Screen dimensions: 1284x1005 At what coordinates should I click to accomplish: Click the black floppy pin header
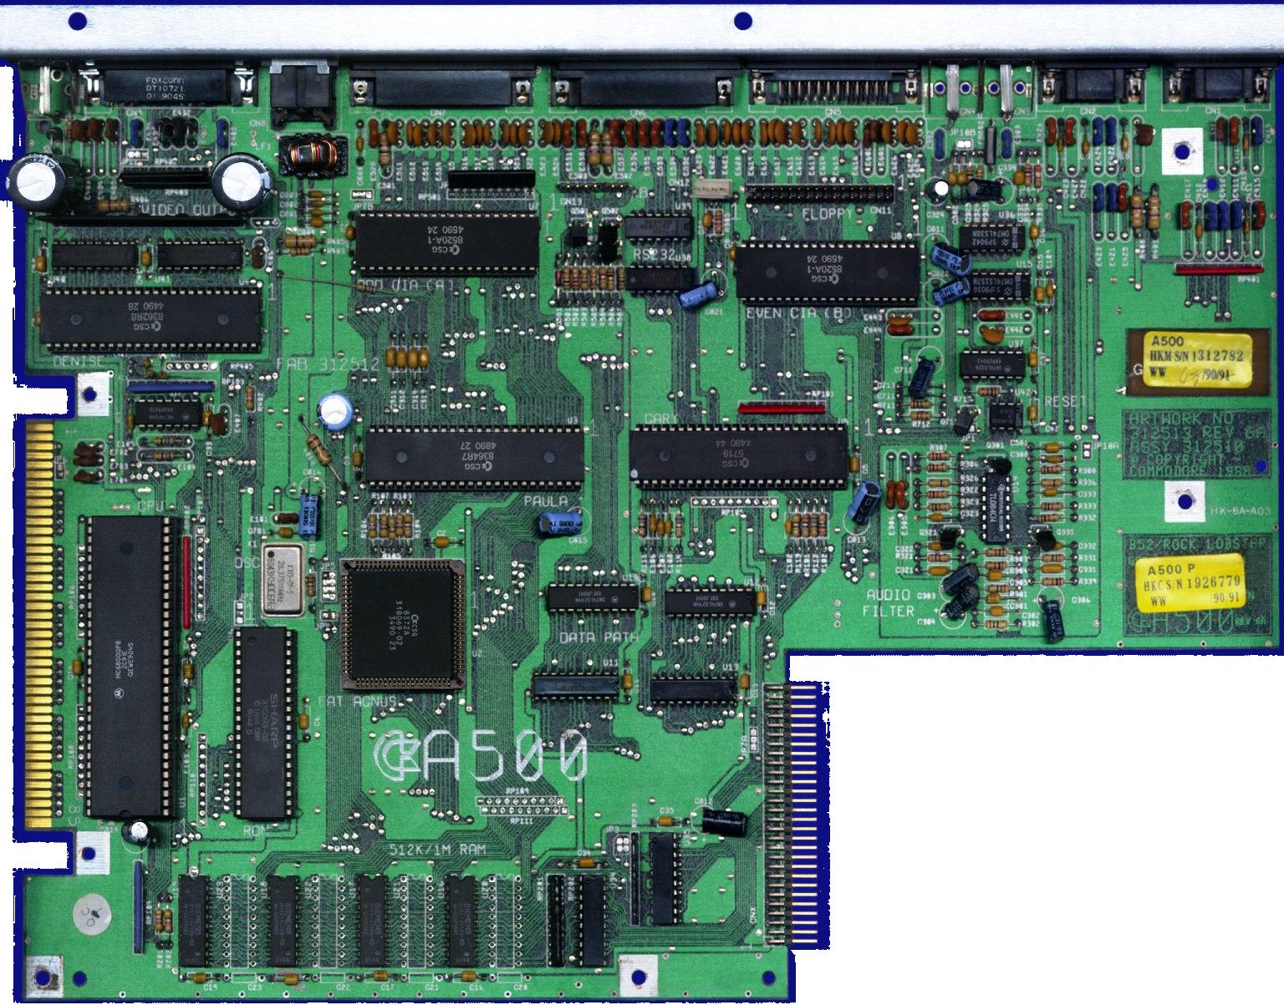[x=818, y=194]
